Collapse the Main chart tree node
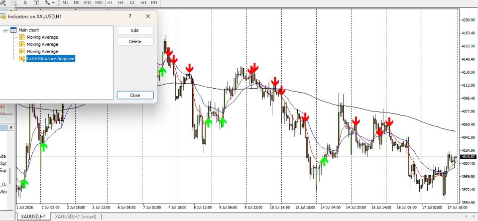Image resolution: width=478 pixels, height=221 pixels. 5,30
